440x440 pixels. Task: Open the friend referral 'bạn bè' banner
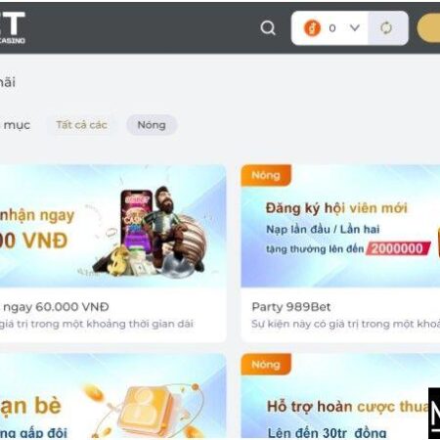pos(112,397)
